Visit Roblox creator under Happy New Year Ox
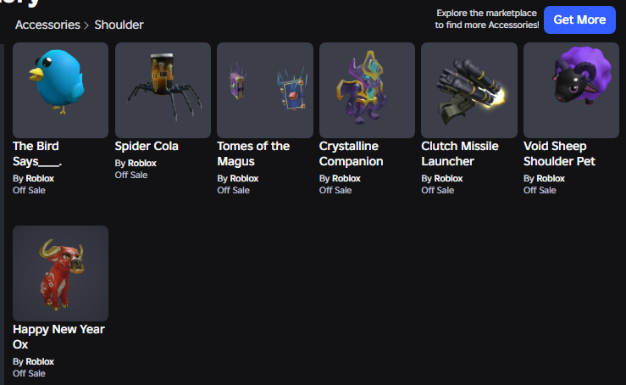 pyautogui.click(x=40, y=361)
